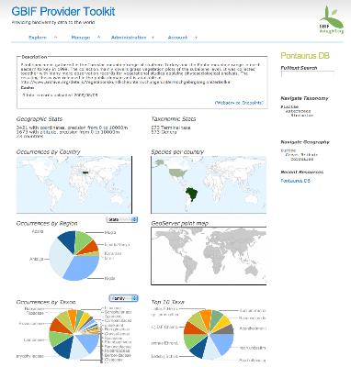Click the GeoServer point map

209,256
